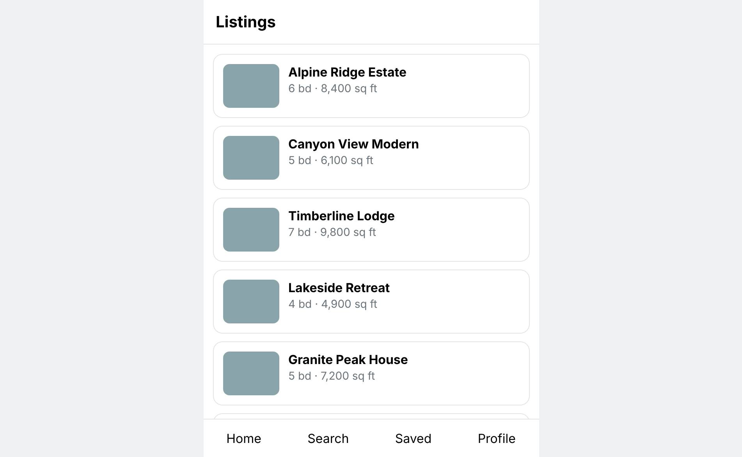The image size is (742, 457).
Task: Tap the 4 bd · 4,900 sq ft details
Action: tap(333, 304)
